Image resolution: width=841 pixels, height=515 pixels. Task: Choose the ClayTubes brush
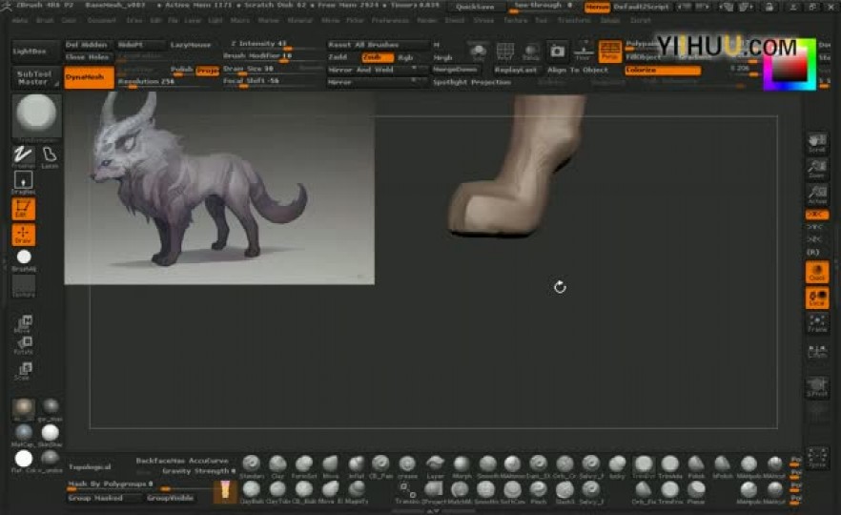pos(277,491)
